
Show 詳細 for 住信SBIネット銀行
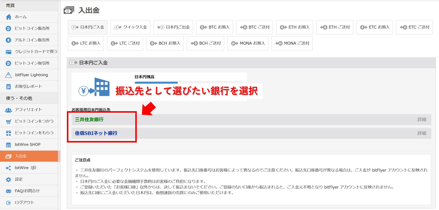coord(422,133)
